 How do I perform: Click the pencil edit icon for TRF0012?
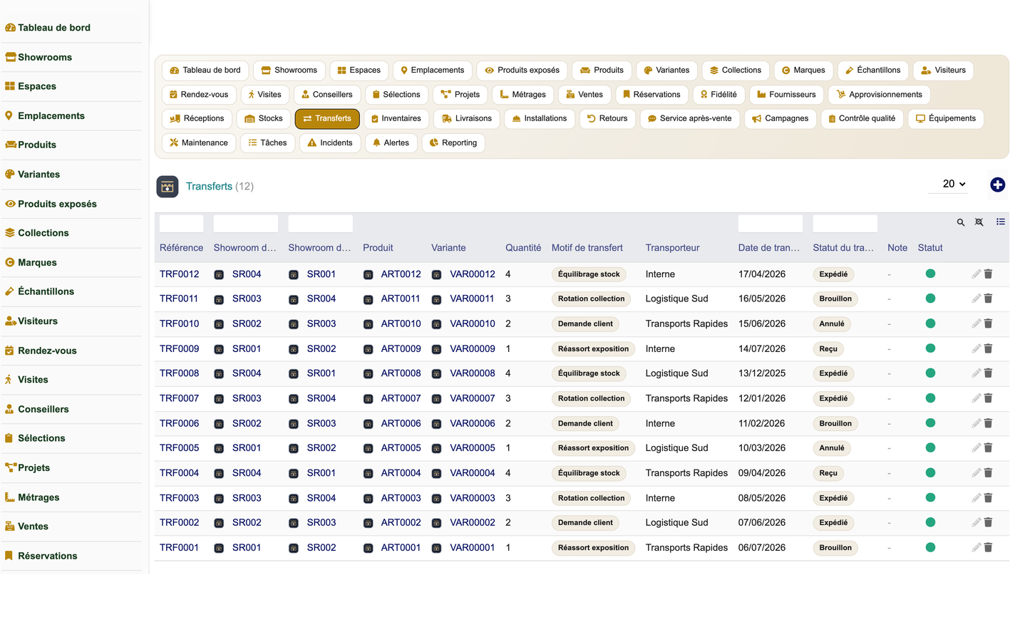coord(976,274)
